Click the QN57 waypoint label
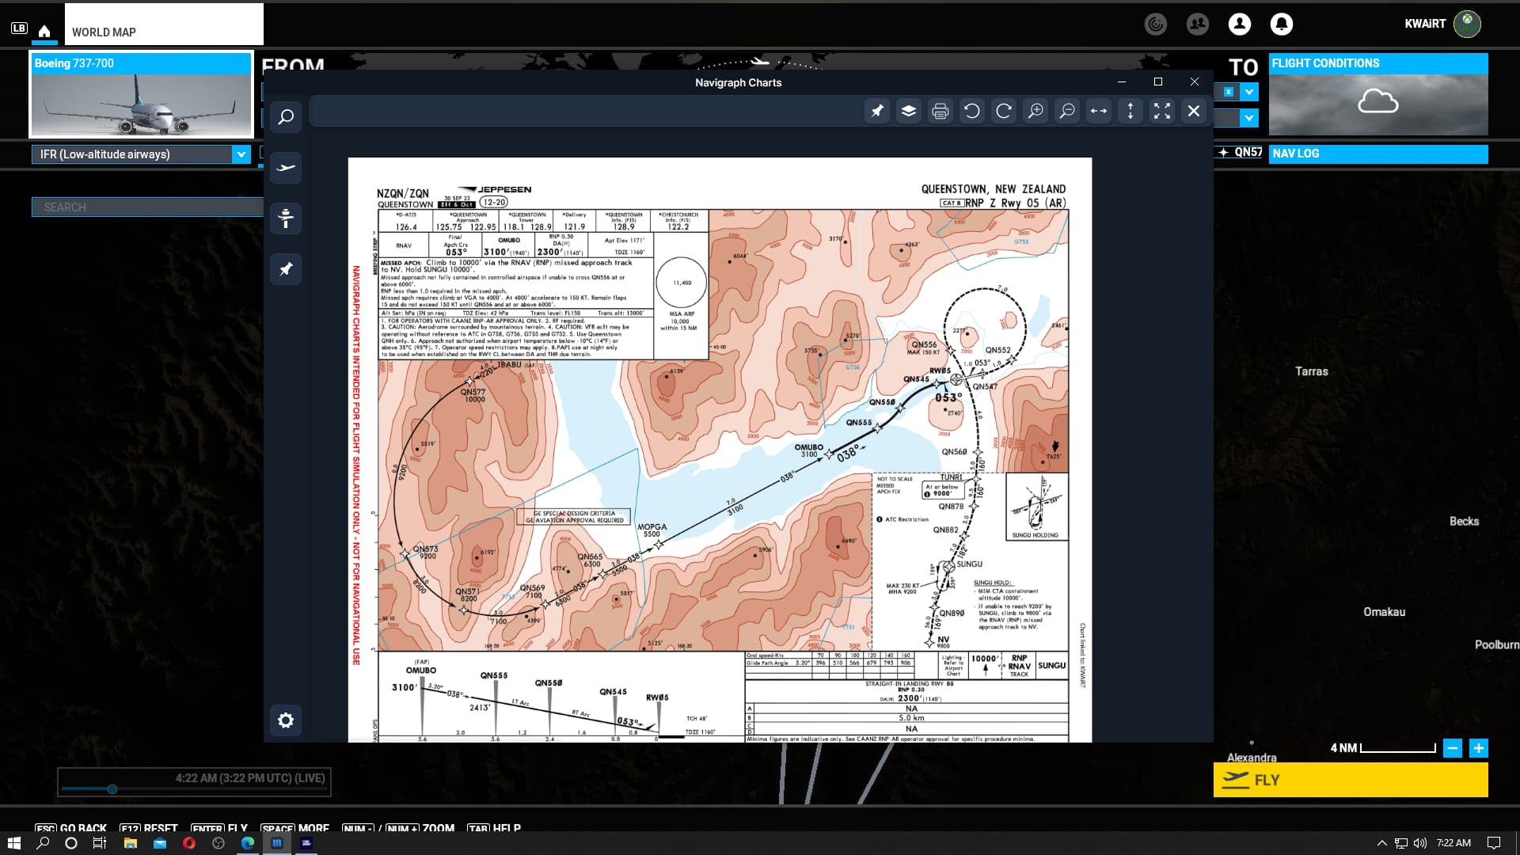The image size is (1520, 855). (x=1248, y=152)
